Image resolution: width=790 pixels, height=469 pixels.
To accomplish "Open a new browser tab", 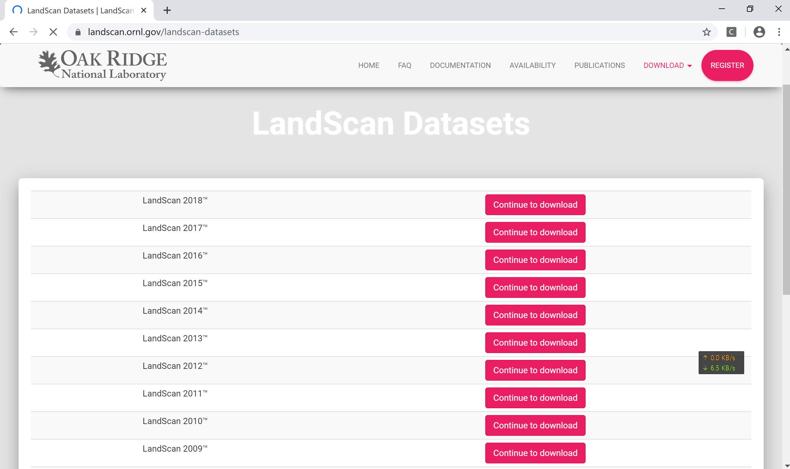I will coord(167,11).
